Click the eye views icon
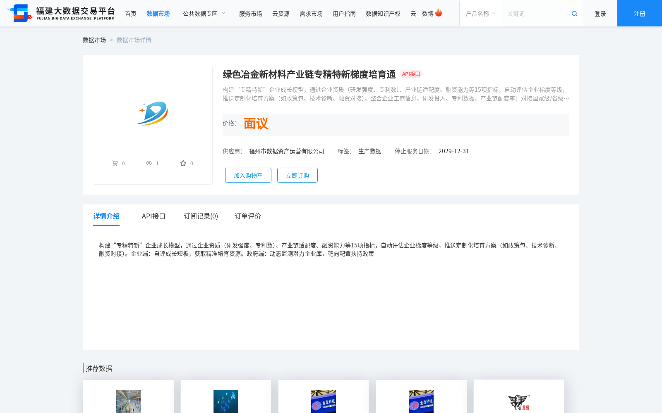662x413 pixels. coord(149,163)
